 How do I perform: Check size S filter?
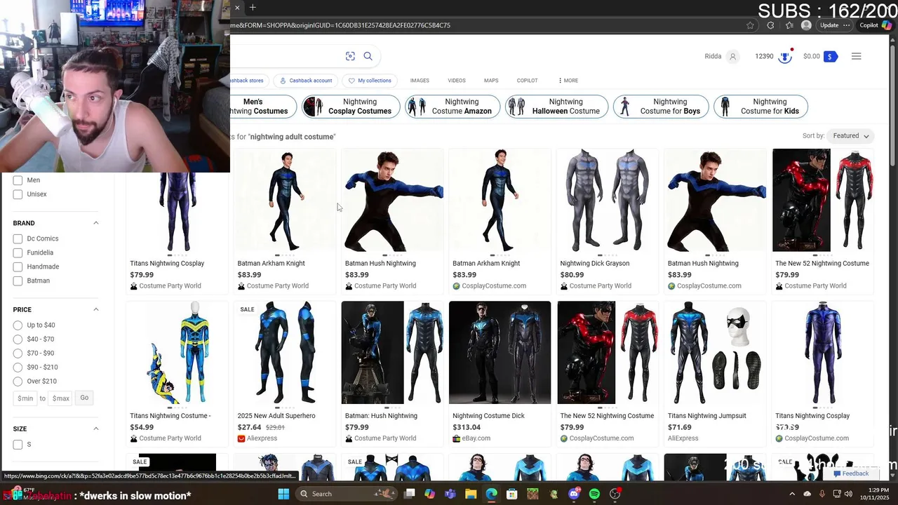[18, 445]
